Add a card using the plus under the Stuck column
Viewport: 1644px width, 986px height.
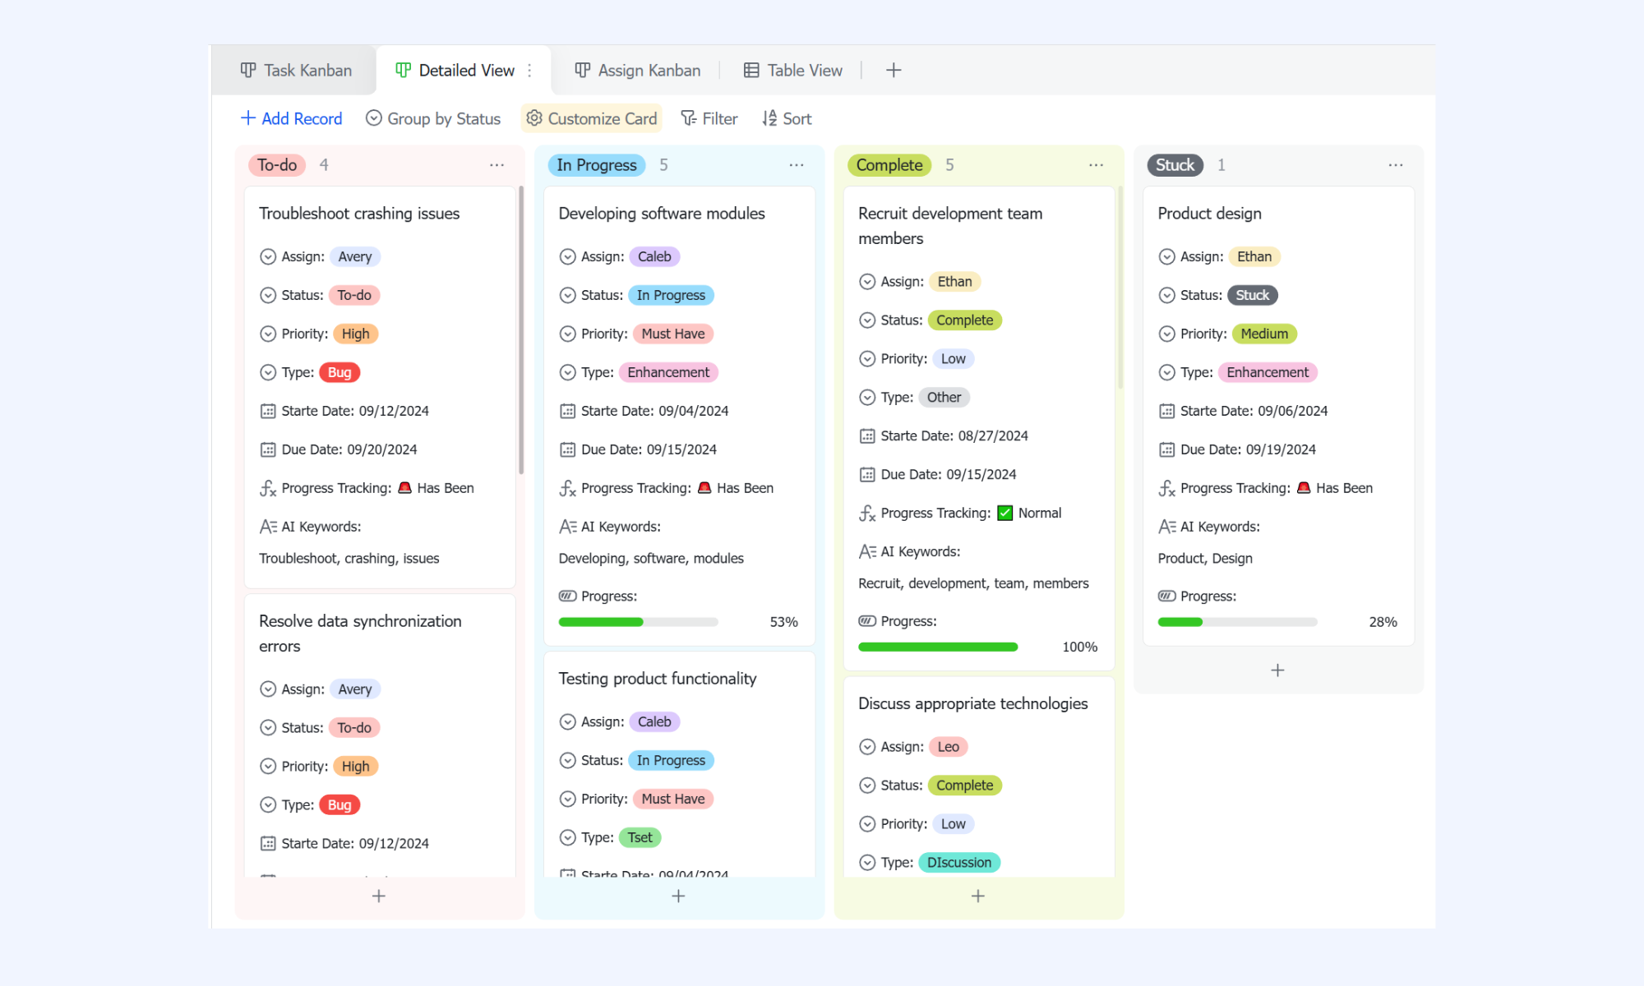[x=1277, y=670]
